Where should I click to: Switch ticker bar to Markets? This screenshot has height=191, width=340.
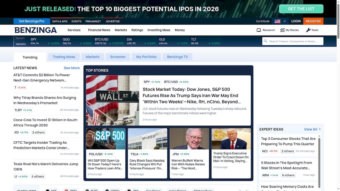pyautogui.click(x=21, y=44)
